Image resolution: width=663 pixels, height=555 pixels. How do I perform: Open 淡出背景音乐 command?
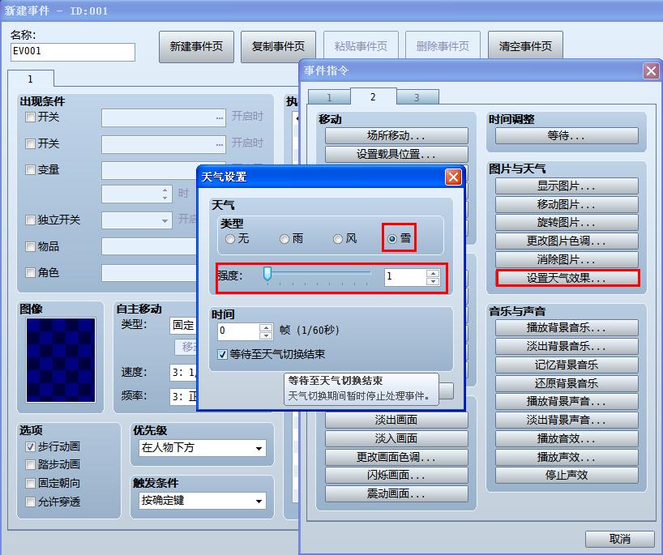tap(567, 346)
